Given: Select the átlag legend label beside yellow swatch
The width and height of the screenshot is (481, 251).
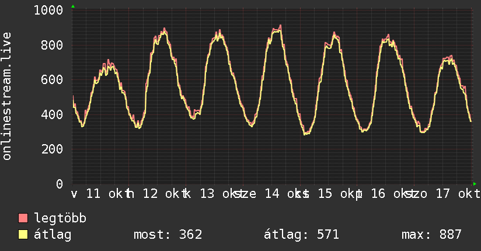Looking at the screenshot, I should 53,235.
